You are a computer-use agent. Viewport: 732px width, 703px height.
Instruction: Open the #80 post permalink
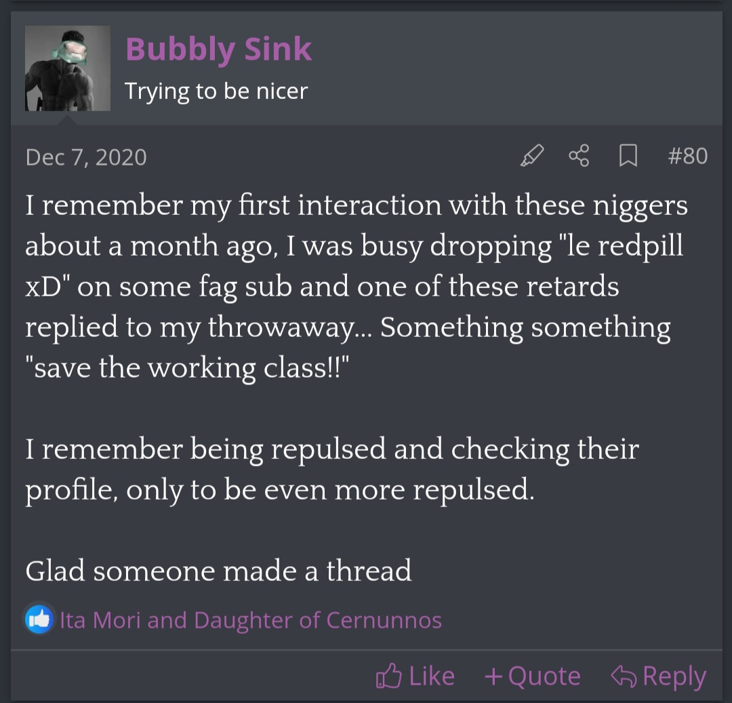(x=687, y=157)
